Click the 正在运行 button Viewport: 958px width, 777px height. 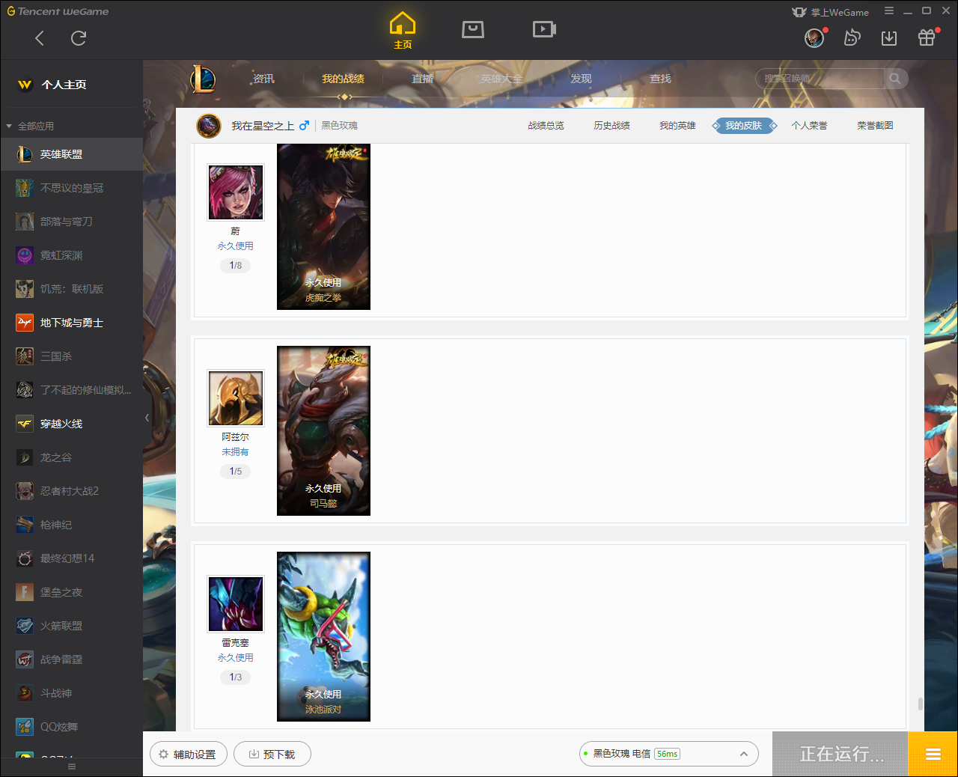[x=840, y=754]
